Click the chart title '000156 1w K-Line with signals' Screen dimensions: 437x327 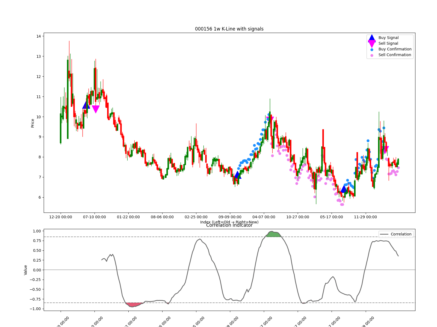tap(229, 29)
